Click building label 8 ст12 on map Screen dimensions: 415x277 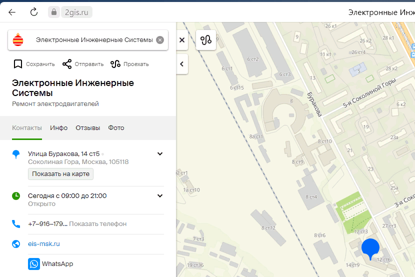pyautogui.click(x=268, y=228)
